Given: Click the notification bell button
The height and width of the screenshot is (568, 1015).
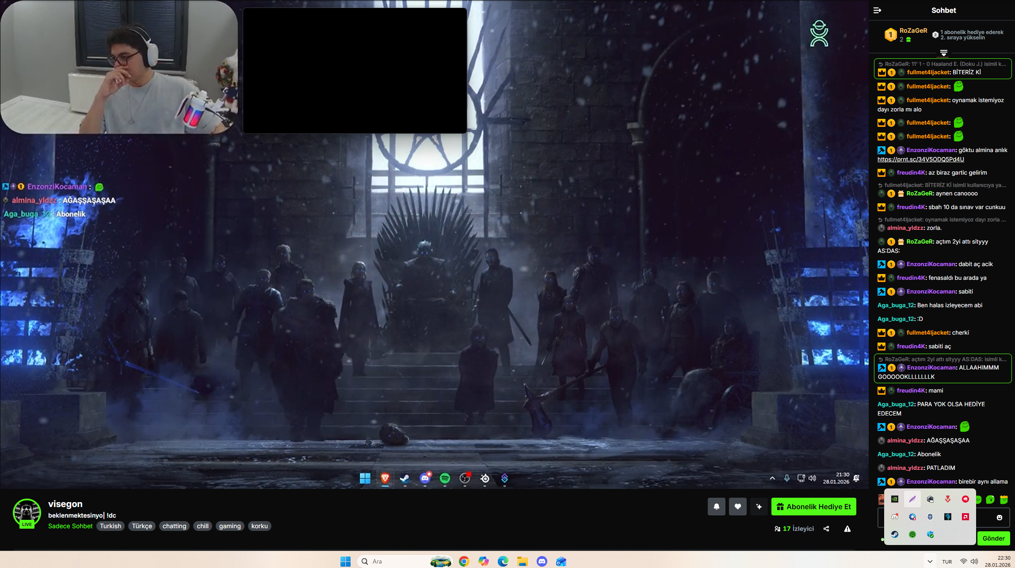Looking at the screenshot, I should (x=717, y=507).
